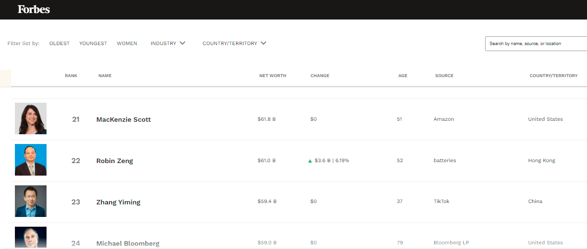Click age value 51

[x=399, y=119]
